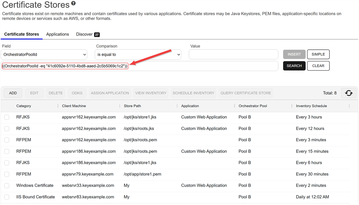Open the Discover tab badge 27
Viewport: 359px width, 205px height.
click(x=97, y=35)
